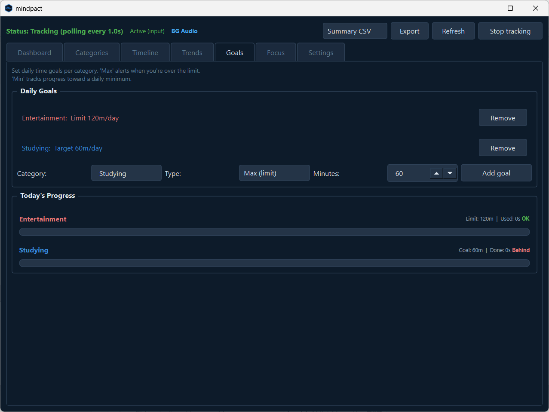Add a new goal
Image resolution: width=549 pixels, height=412 pixels.
[x=496, y=173]
